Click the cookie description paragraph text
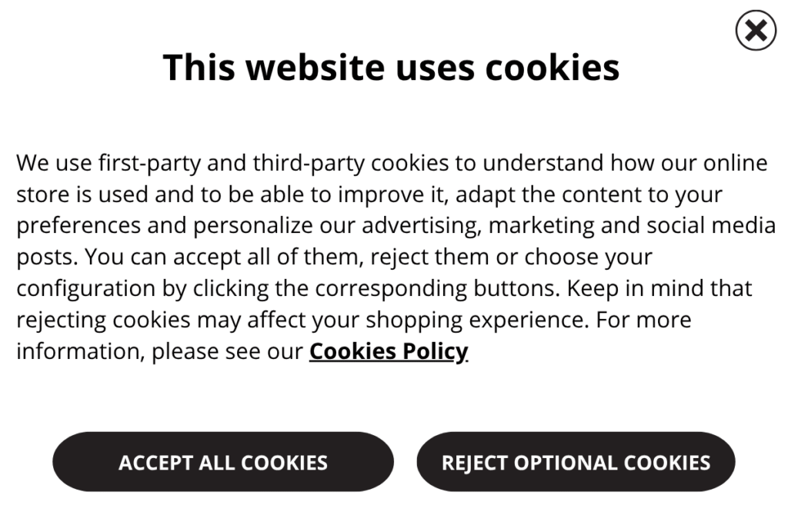Image resolution: width=788 pixels, height=525 pixels. pos(392,257)
